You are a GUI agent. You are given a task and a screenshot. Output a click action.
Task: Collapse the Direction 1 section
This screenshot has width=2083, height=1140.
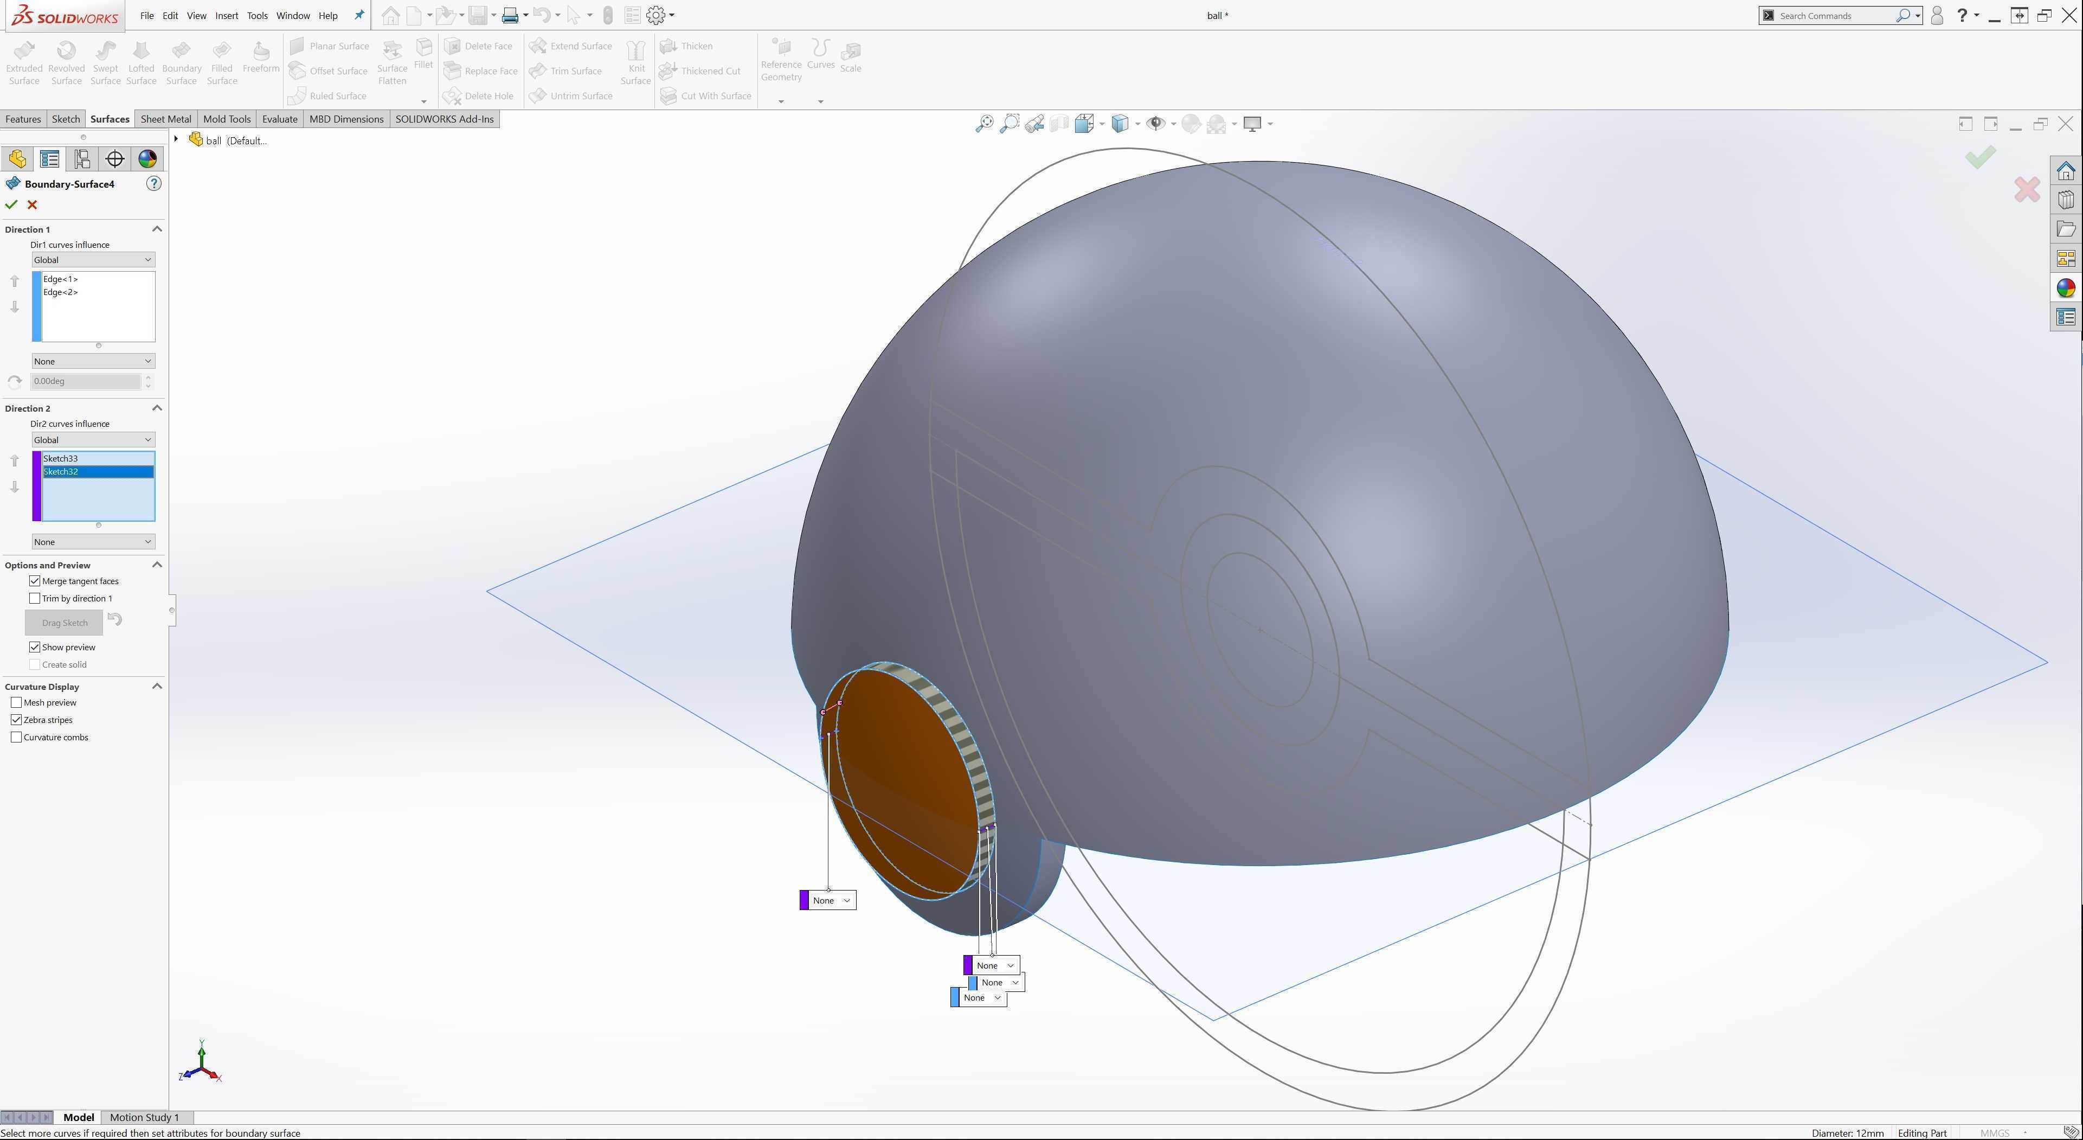[157, 229]
